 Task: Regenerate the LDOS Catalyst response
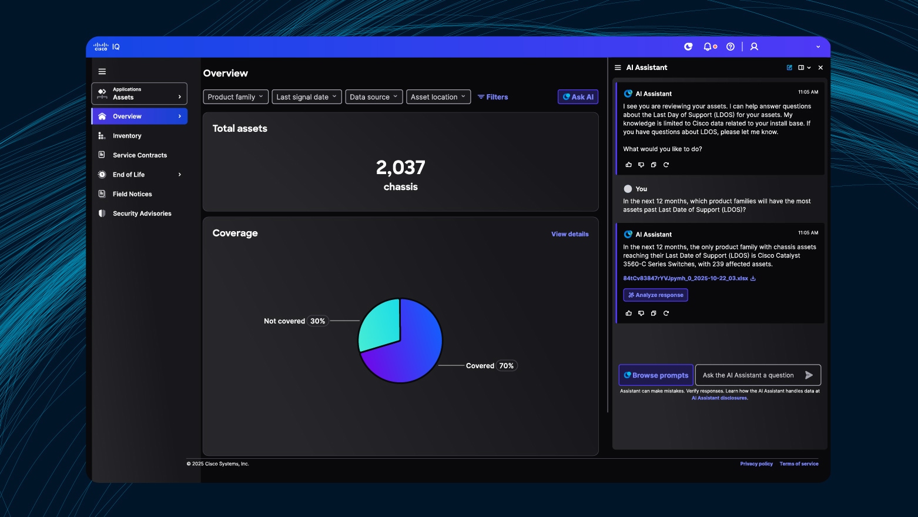coord(666,313)
